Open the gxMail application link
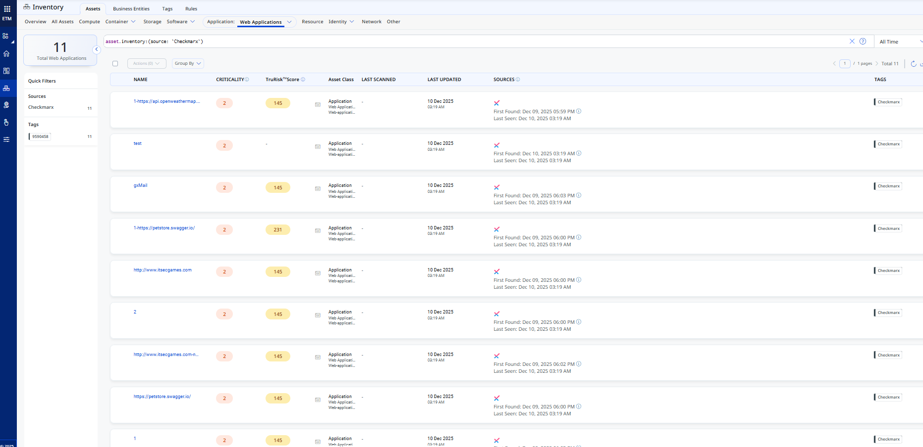 point(140,185)
